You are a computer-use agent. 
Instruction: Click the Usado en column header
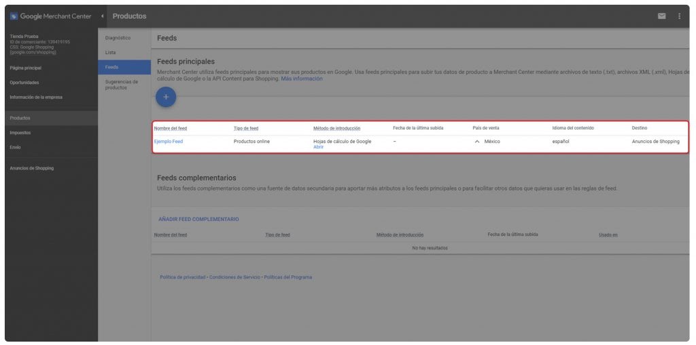(x=608, y=235)
